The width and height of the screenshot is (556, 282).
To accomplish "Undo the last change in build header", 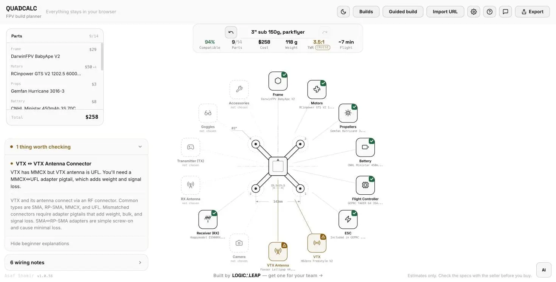I will tap(231, 32).
